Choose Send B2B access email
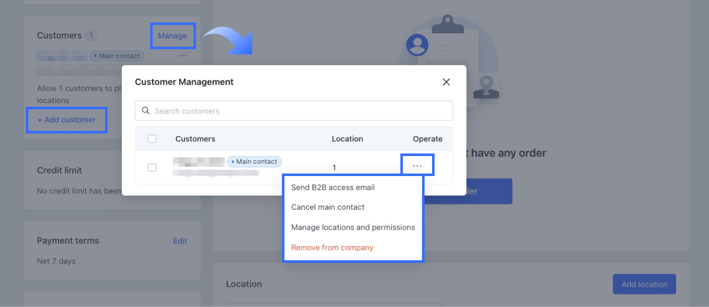The image size is (709, 307). point(333,187)
